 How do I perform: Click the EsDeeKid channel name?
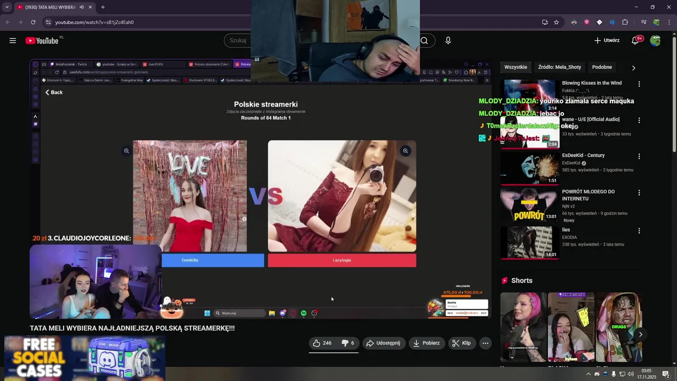[571, 163]
